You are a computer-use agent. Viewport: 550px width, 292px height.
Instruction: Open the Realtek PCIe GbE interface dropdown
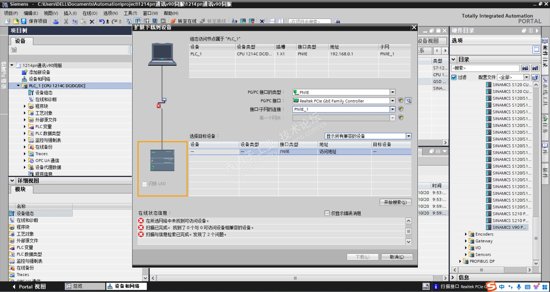coord(392,101)
